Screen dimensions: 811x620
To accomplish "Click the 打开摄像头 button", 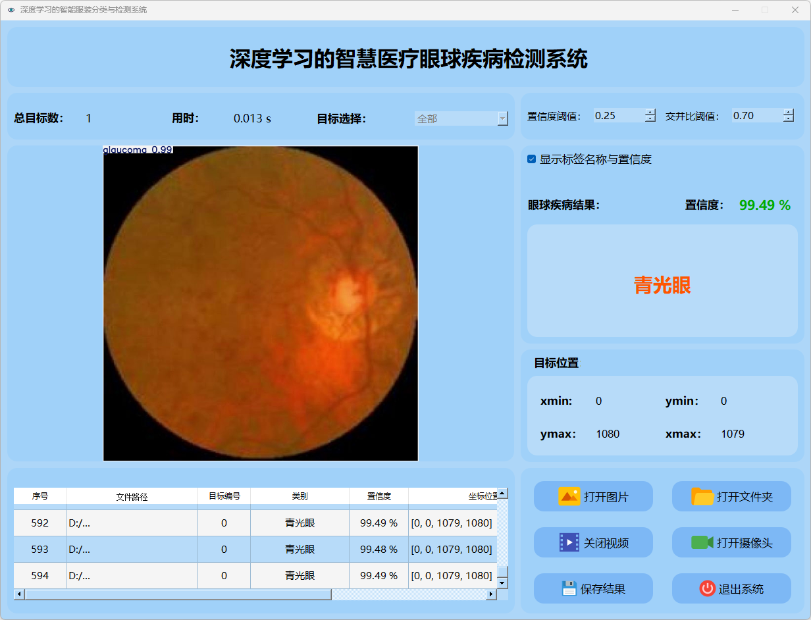I will click(x=731, y=542).
